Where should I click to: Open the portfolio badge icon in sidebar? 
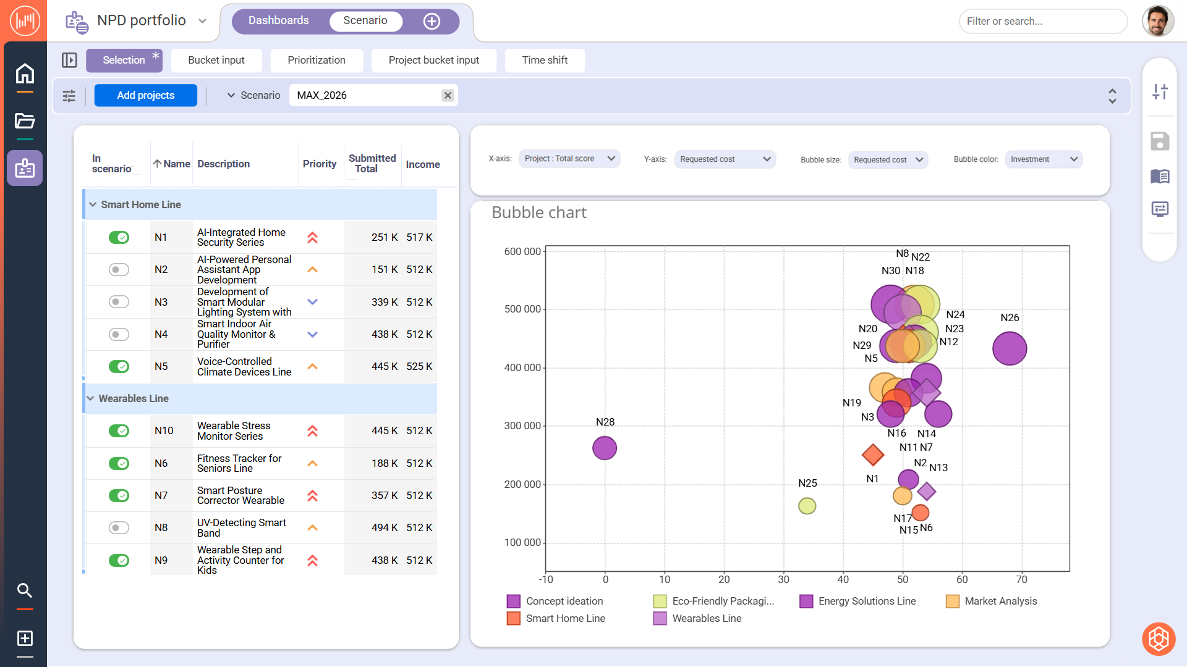click(25, 168)
